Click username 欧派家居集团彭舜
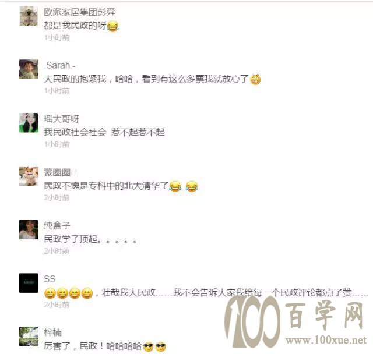 point(79,12)
